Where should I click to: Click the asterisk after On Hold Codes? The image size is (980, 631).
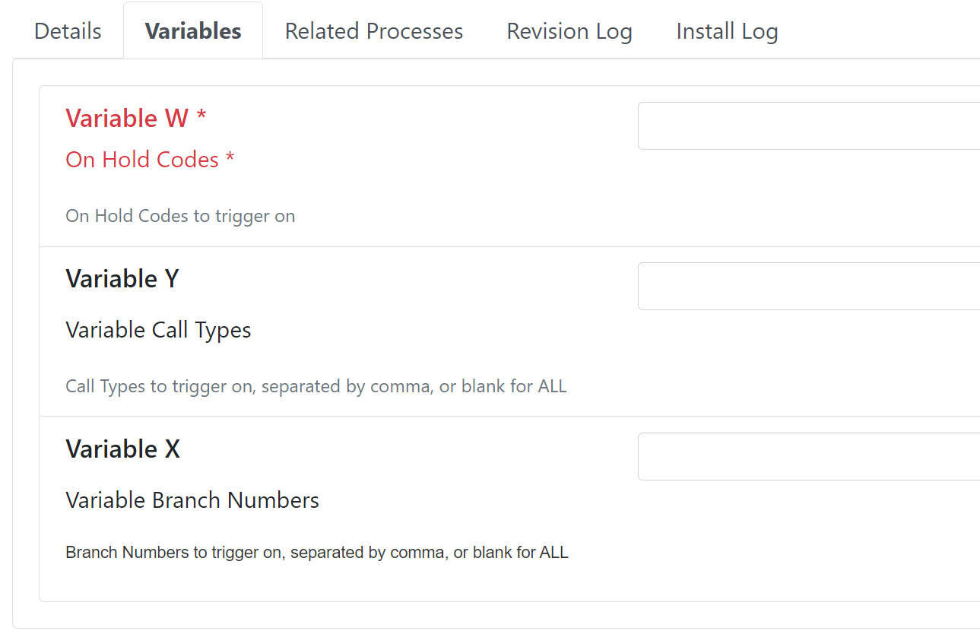[230, 158]
